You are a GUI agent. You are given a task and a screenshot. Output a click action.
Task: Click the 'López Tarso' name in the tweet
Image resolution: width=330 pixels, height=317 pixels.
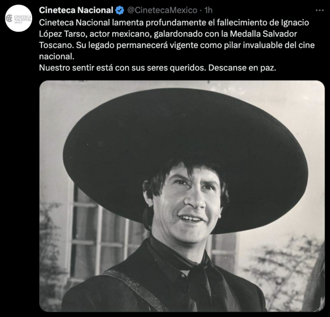point(63,34)
